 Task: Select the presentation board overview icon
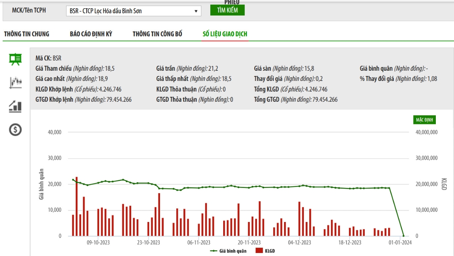point(15,59)
